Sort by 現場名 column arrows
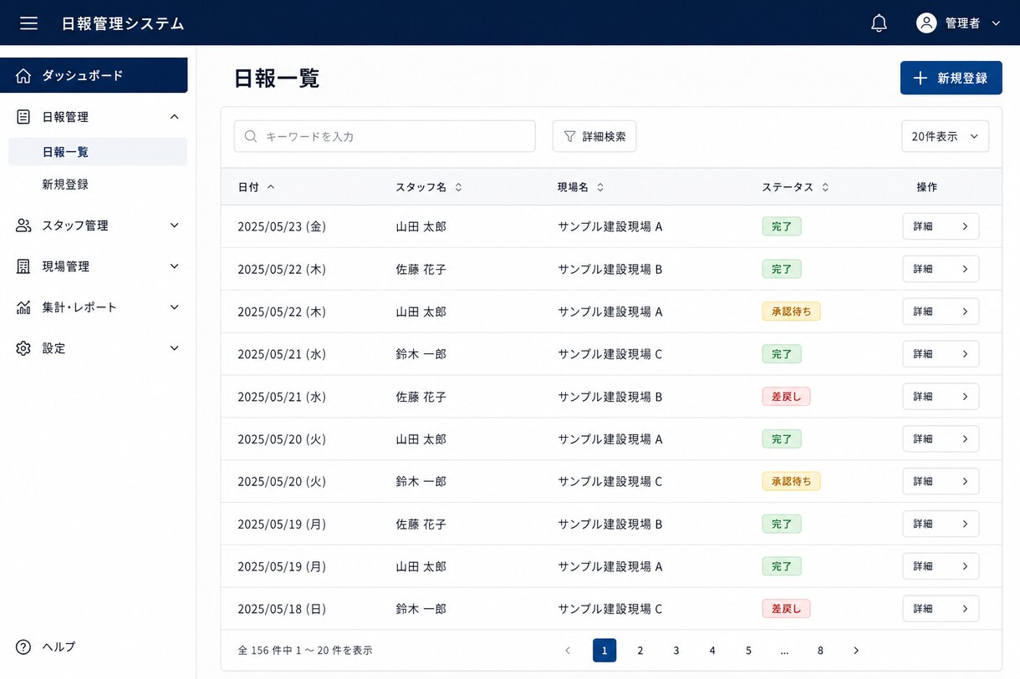This screenshot has width=1020, height=679. pyautogui.click(x=600, y=187)
